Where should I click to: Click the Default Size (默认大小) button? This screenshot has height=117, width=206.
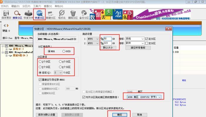point(108,48)
